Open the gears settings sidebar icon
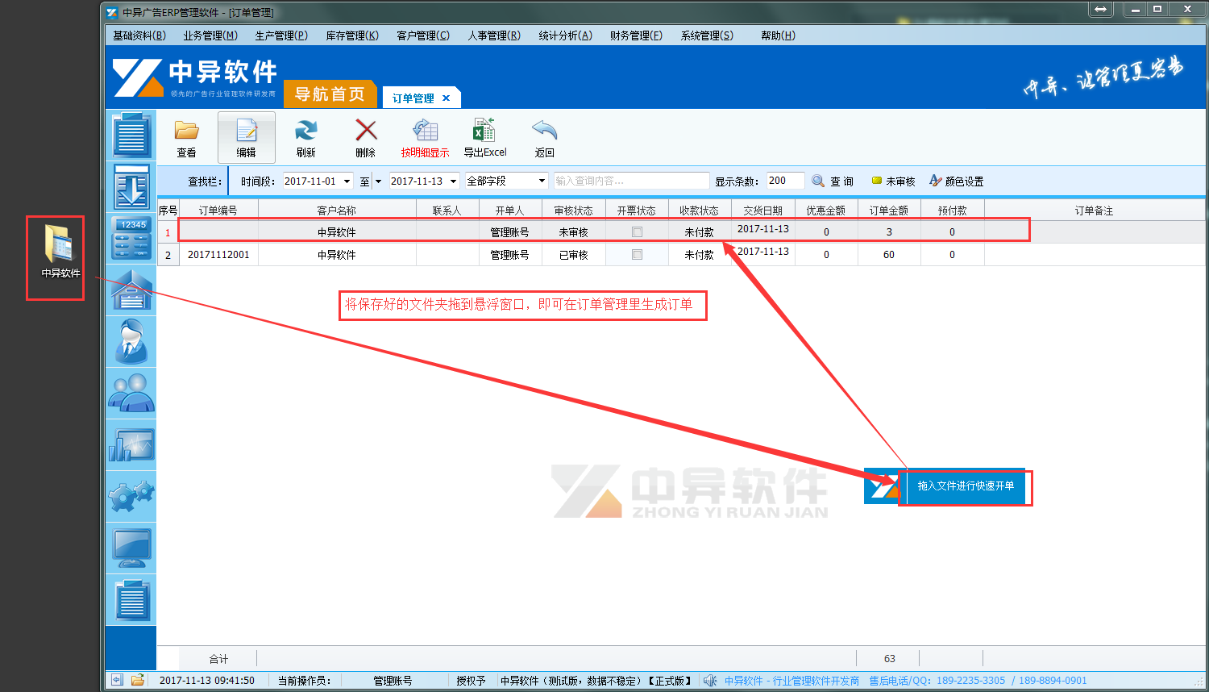1209x692 pixels. [x=131, y=495]
